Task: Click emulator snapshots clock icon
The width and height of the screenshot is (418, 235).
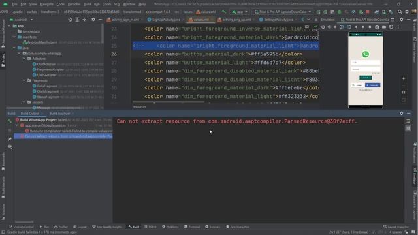Action: pyautogui.click(x=391, y=27)
